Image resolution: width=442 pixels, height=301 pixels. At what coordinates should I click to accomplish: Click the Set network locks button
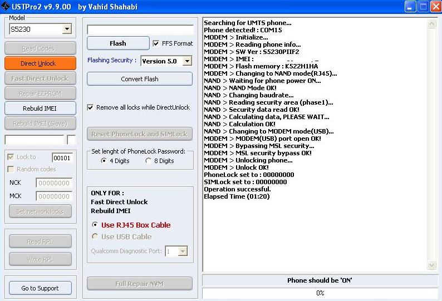tap(40, 211)
